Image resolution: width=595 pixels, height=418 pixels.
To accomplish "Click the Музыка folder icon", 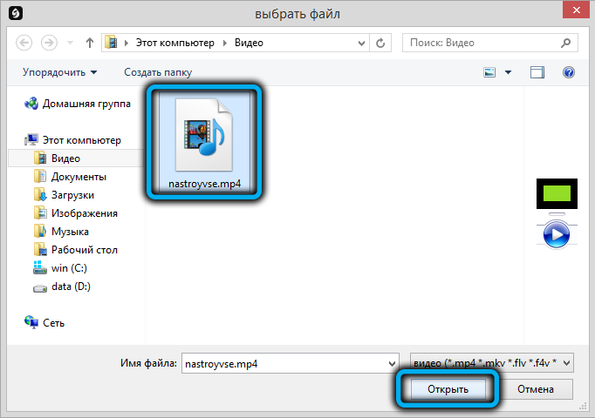I will pyautogui.click(x=40, y=231).
